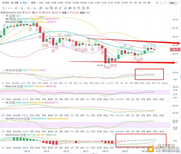Screen dimensions: 181x154
Task: Enter fullscreen with the expand-corners icon
Action: pyautogui.click(x=161, y=3)
